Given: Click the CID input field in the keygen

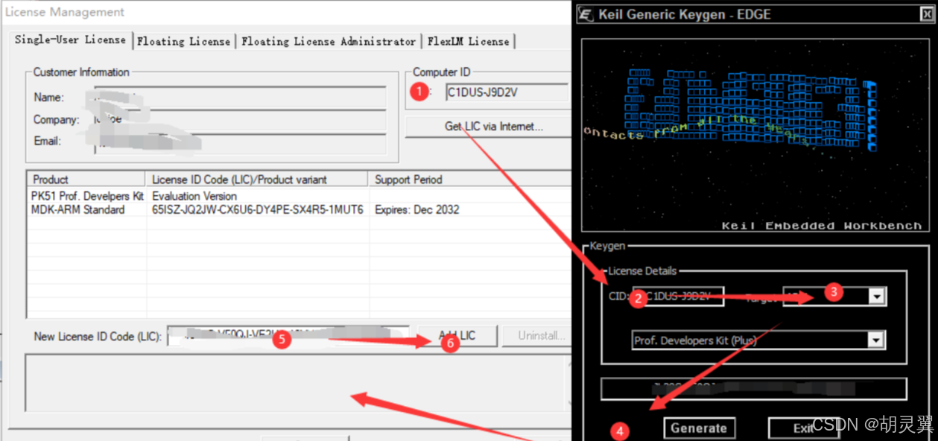Looking at the screenshot, I should coord(678,296).
